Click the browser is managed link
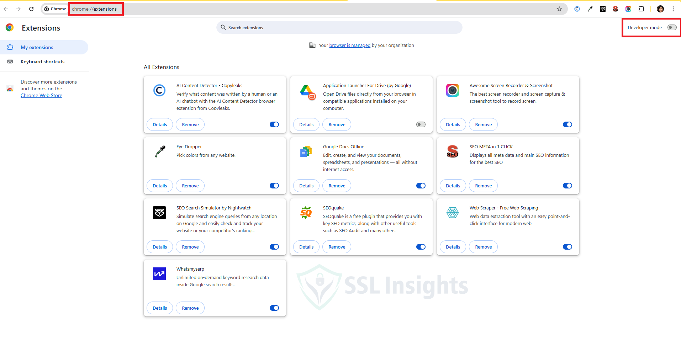Screen dimensions: 681x341 click(x=349, y=45)
